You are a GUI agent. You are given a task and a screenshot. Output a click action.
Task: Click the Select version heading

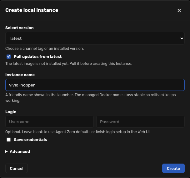pos(19,28)
